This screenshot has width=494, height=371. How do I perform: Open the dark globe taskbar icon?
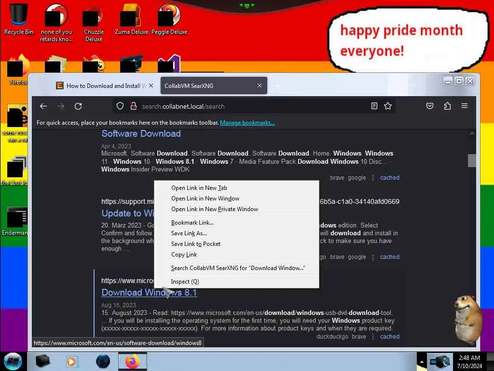[103, 361]
